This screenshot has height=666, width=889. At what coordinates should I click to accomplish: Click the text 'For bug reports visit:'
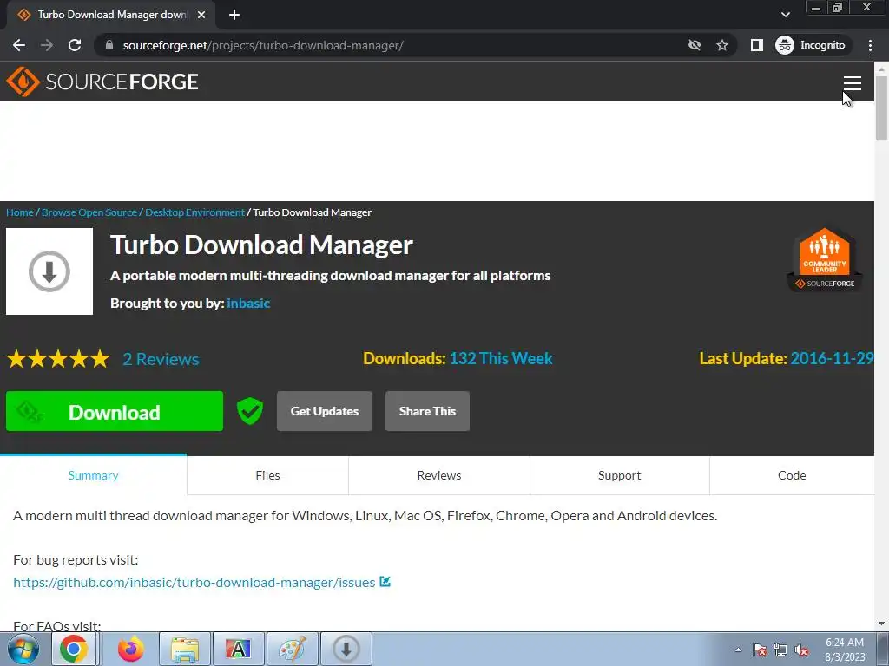coord(76,559)
